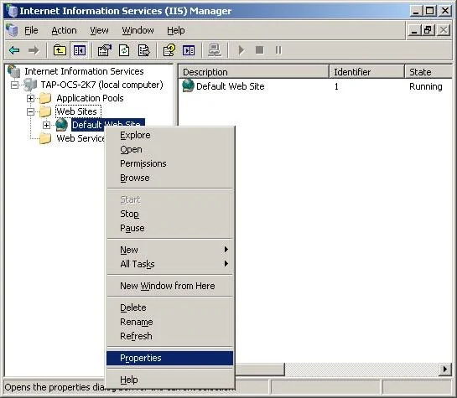
Task: Choose Refresh from the context menu
Action: pos(170,336)
